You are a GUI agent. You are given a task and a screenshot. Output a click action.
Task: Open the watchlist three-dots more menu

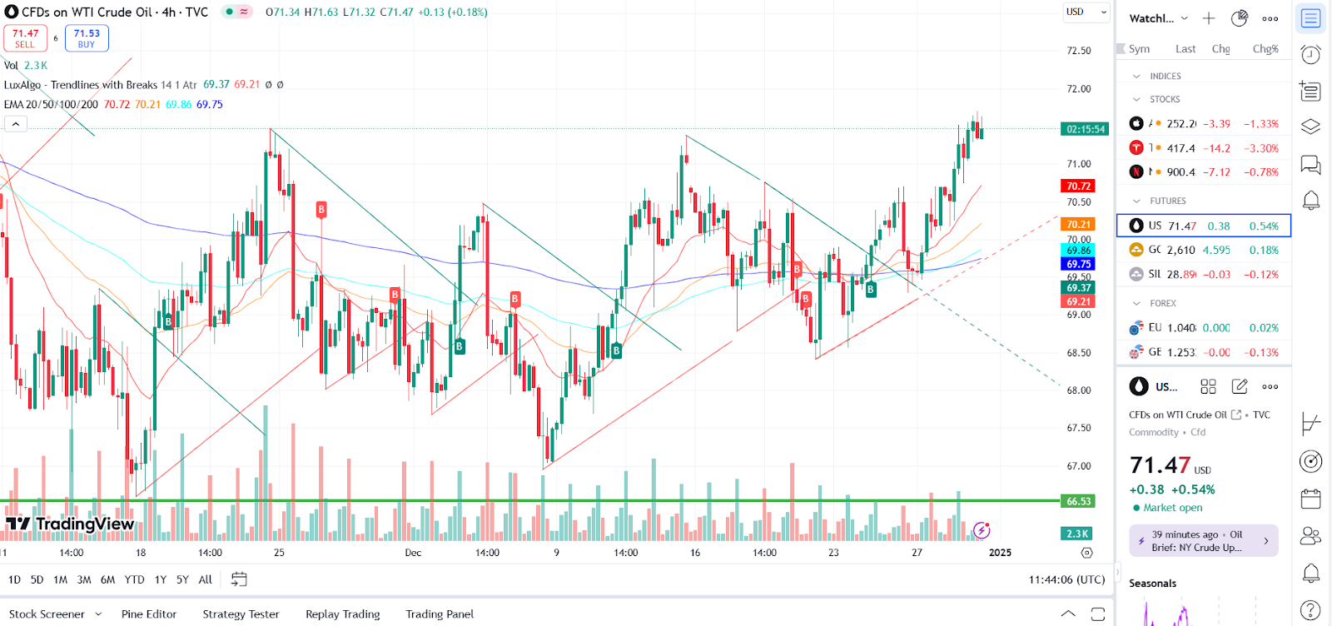coord(1270,18)
